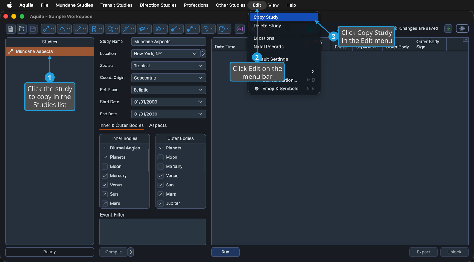The image size is (474, 262).
Task: Open the Transit Studies menu
Action: 116,5
